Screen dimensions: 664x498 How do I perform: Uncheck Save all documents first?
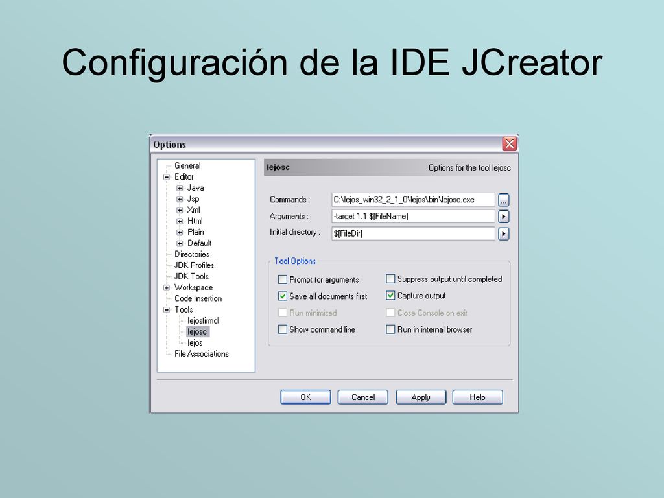coord(283,296)
